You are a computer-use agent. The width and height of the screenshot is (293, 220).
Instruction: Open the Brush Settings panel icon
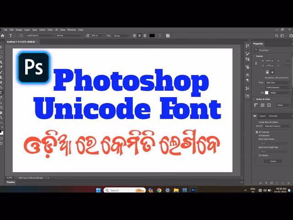click(247, 54)
